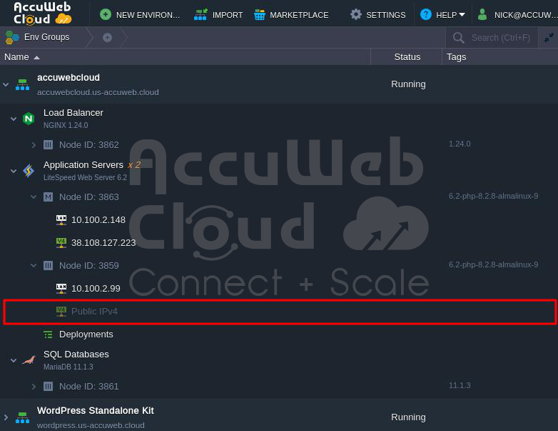Collapse the accuwebcloud environment

6,84
